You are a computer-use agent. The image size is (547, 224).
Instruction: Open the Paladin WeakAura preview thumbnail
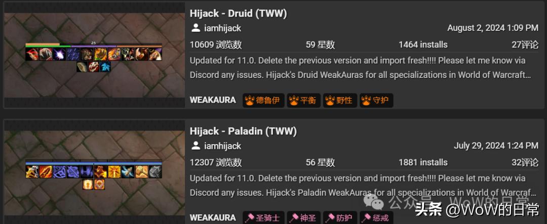coord(94,172)
